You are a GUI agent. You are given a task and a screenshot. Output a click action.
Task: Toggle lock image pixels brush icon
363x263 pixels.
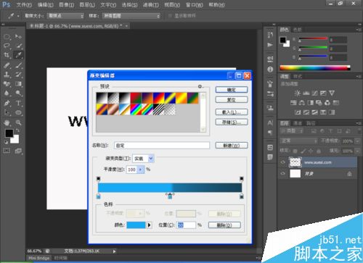coord(303,151)
